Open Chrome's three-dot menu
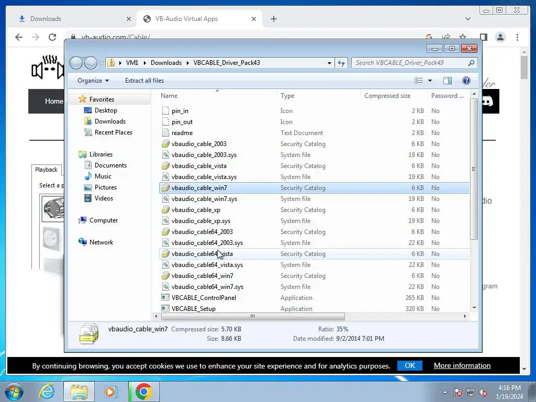 tap(517, 37)
